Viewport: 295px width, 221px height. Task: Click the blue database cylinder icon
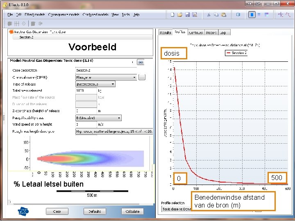(238, 15)
